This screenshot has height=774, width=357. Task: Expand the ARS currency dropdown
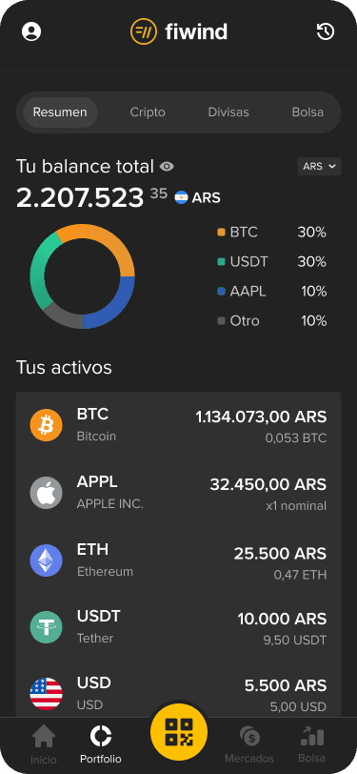coord(319,167)
